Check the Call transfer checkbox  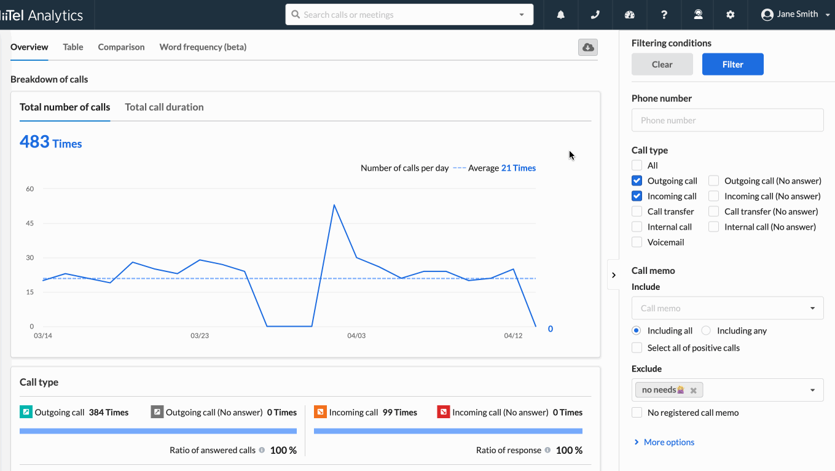coord(637,211)
